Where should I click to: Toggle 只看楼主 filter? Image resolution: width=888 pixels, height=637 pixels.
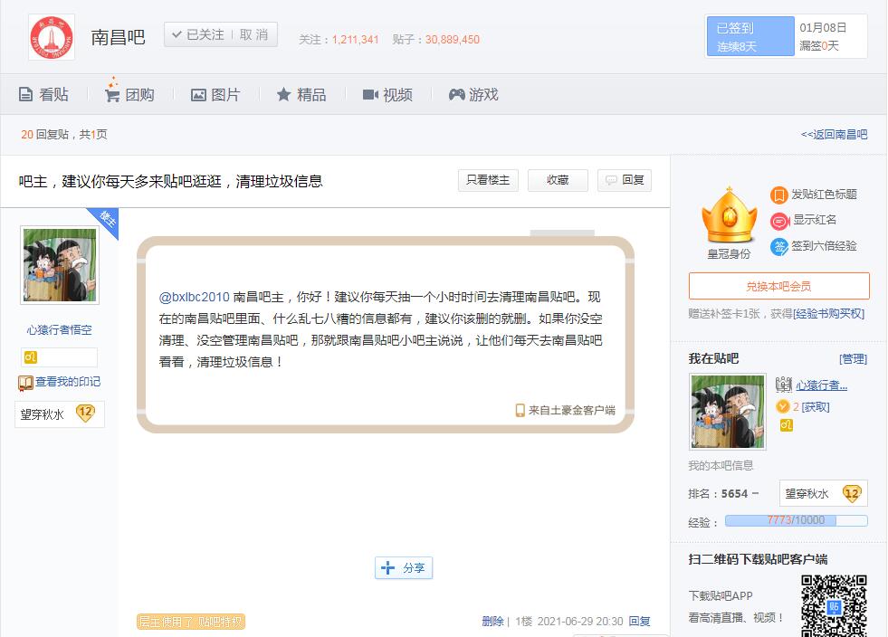[488, 180]
